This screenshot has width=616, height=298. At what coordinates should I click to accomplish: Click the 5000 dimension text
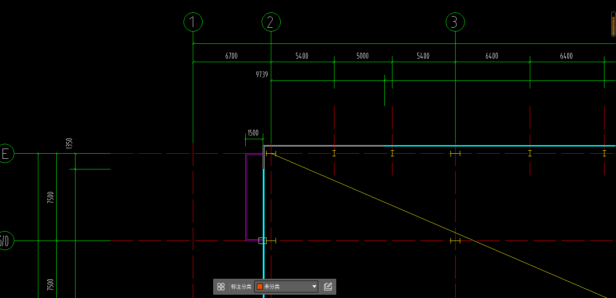click(363, 56)
